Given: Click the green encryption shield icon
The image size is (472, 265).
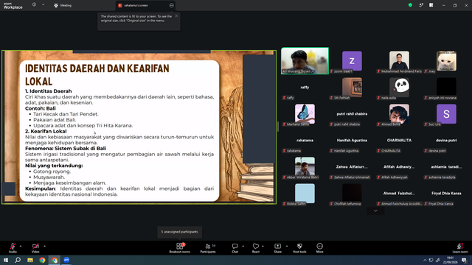Looking at the screenshot, I should pyautogui.click(x=410, y=5).
